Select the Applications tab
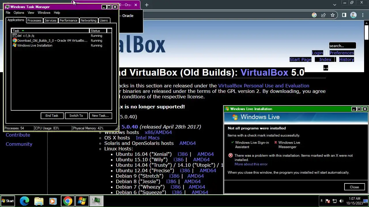 tap(16, 20)
